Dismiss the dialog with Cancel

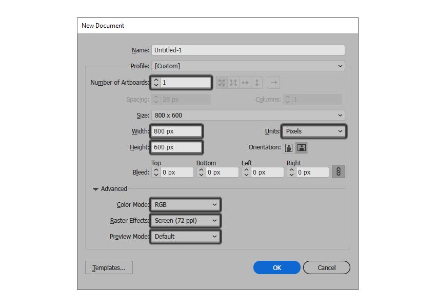pyautogui.click(x=327, y=267)
